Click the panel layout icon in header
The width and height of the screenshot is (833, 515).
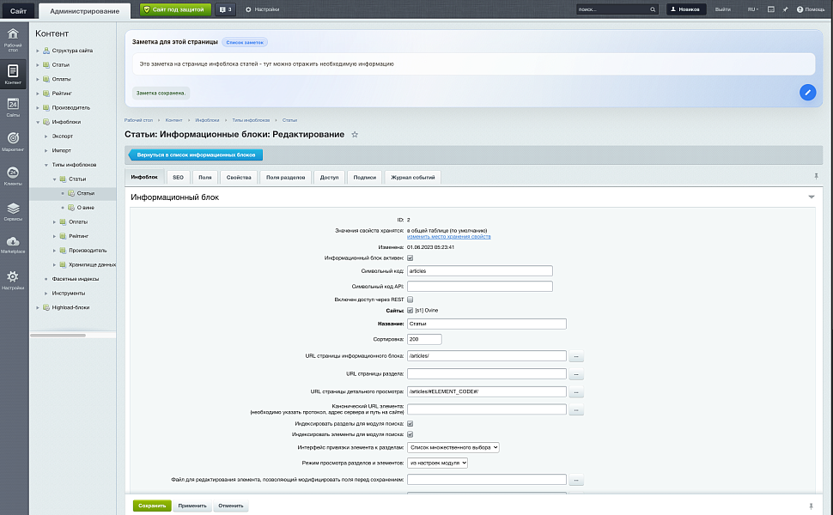pyautogui.click(x=771, y=9)
